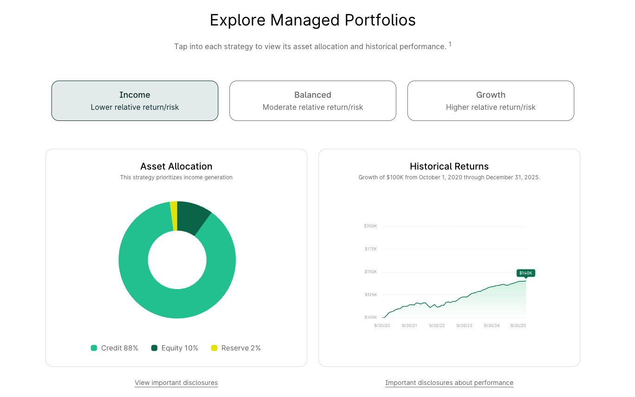Screen dimensions: 635x397
Task: Click the Credit 88% legend text
Action: [120, 348]
